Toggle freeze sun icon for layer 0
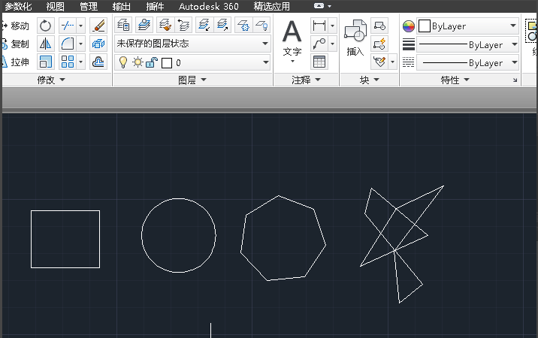The image size is (538, 338). coord(137,63)
